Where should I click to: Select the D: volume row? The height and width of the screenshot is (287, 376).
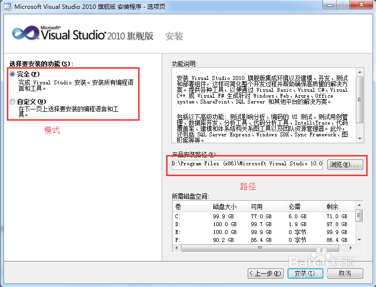(x=264, y=224)
